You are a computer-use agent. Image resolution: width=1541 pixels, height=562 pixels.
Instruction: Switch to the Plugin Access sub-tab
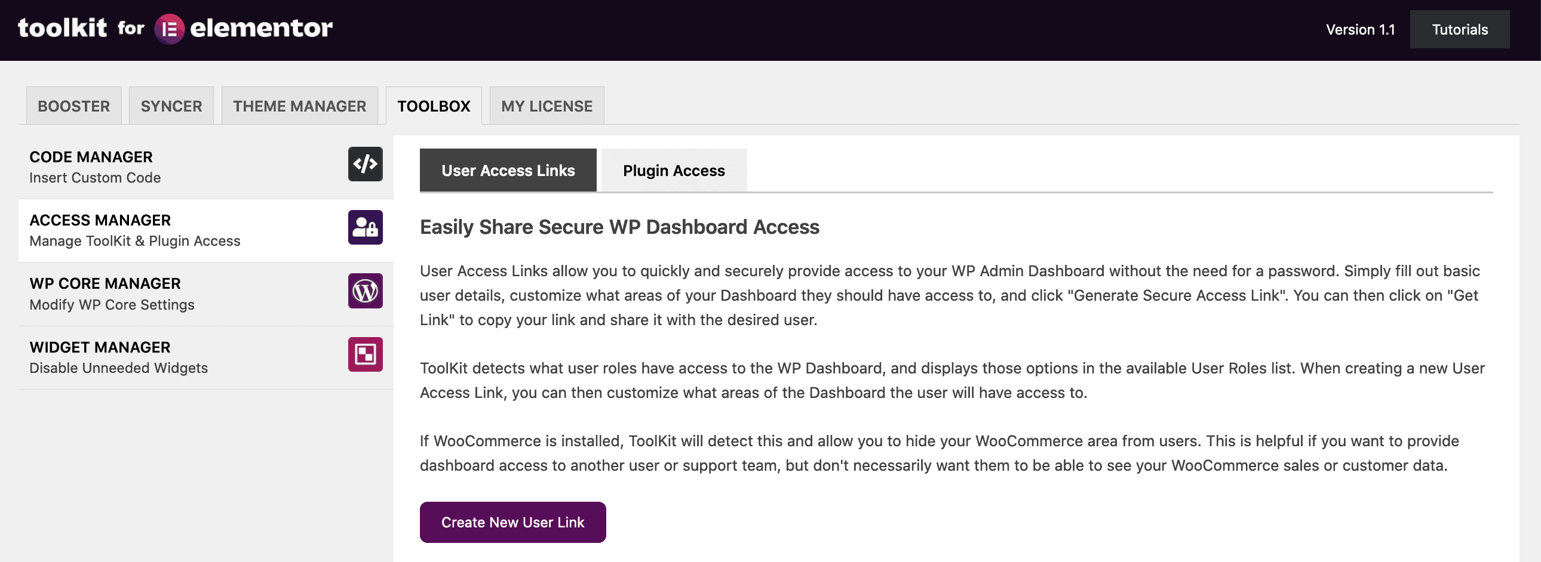point(674,170)
